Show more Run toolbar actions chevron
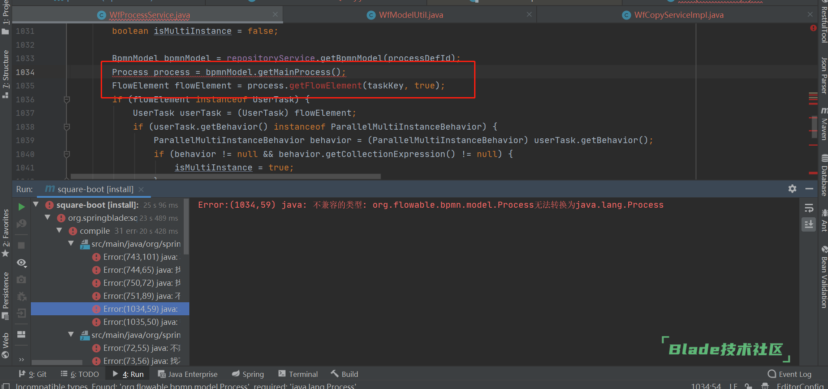The width and height of the screenshot is (828, 389). (21, 360)
